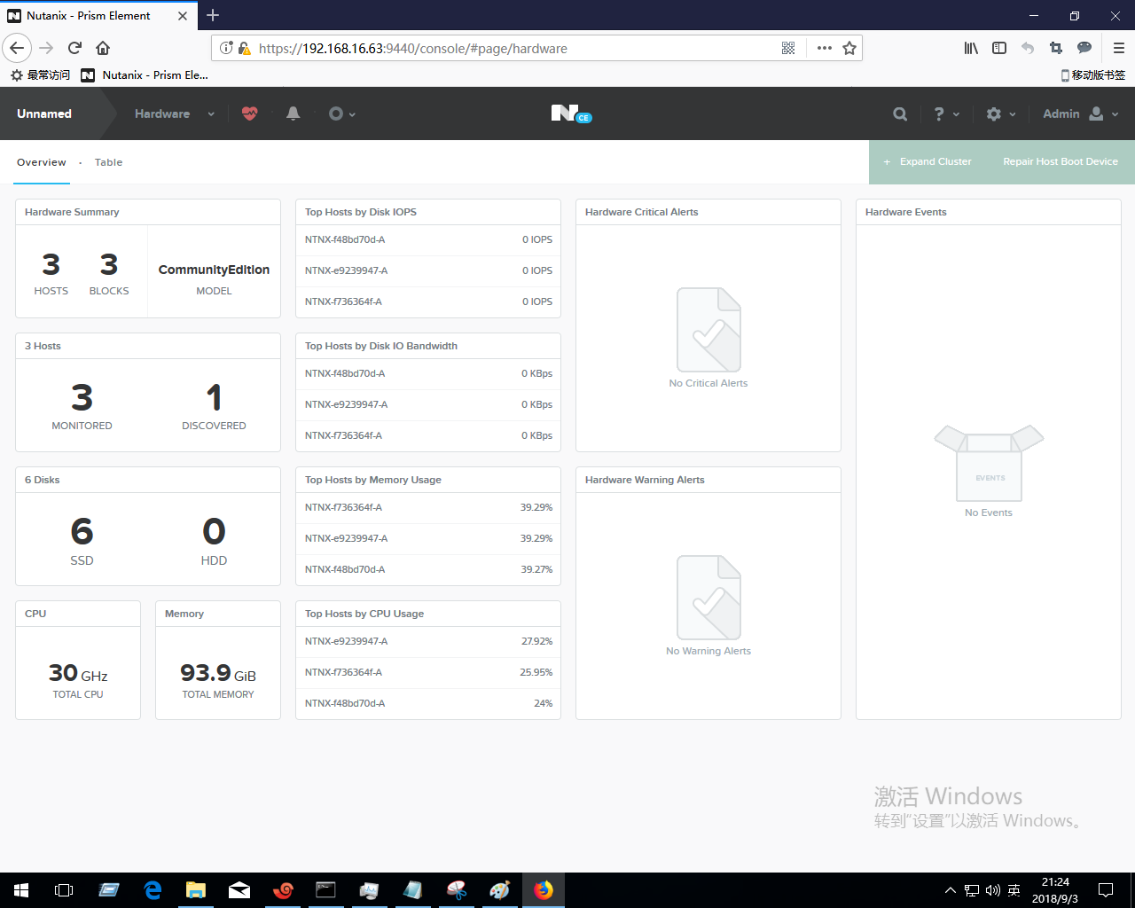Switch to the Overview tab
The width and height of the screenshot is (1135, 908).
click(42, 162)
